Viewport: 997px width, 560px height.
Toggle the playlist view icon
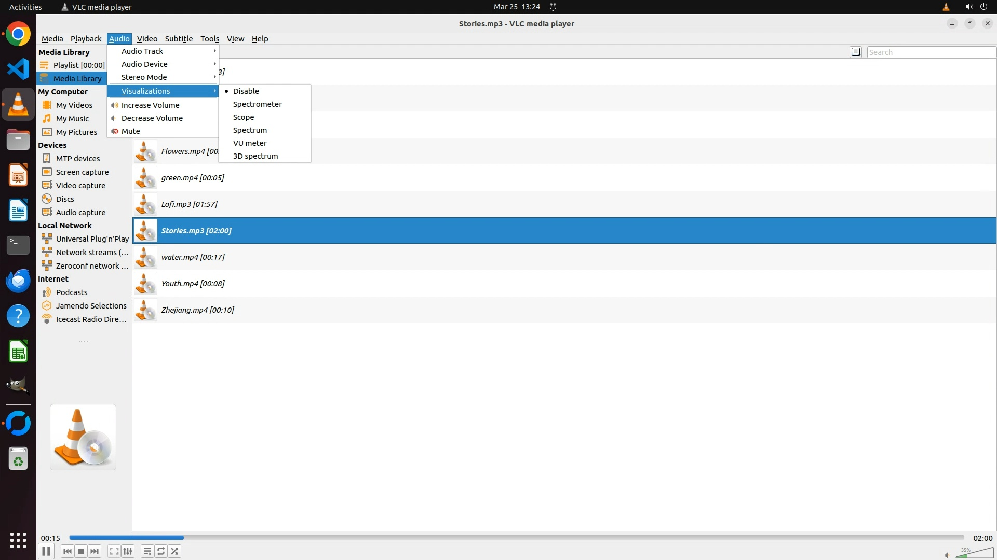[x=147, y=551]
